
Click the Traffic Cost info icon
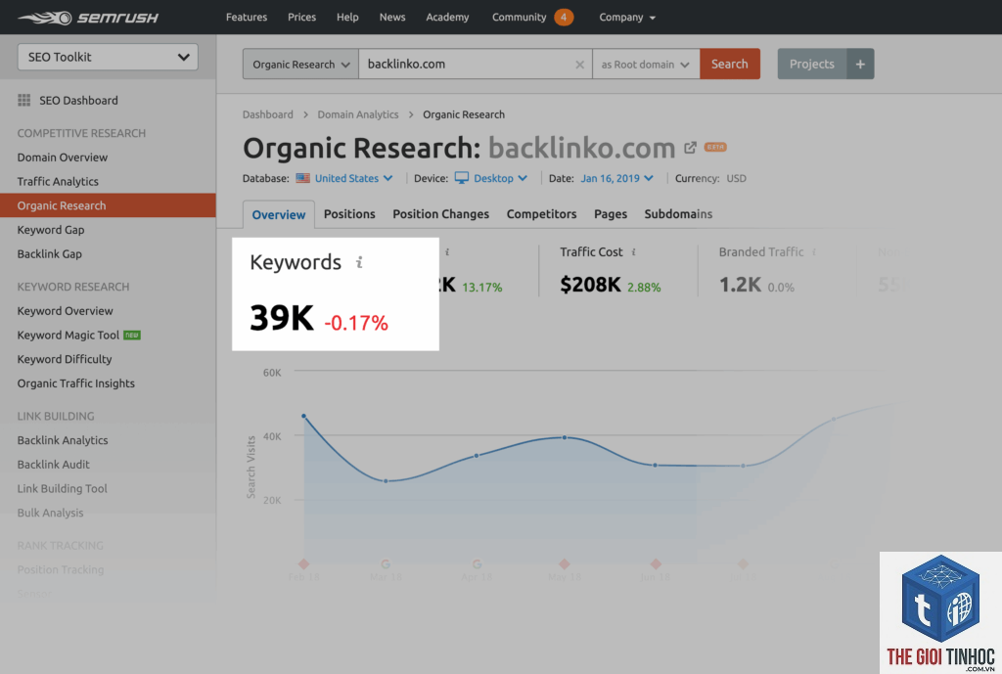tap(633, 252)
